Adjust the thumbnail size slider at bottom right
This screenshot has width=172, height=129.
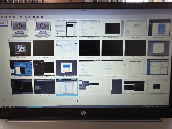coord(156,103)
